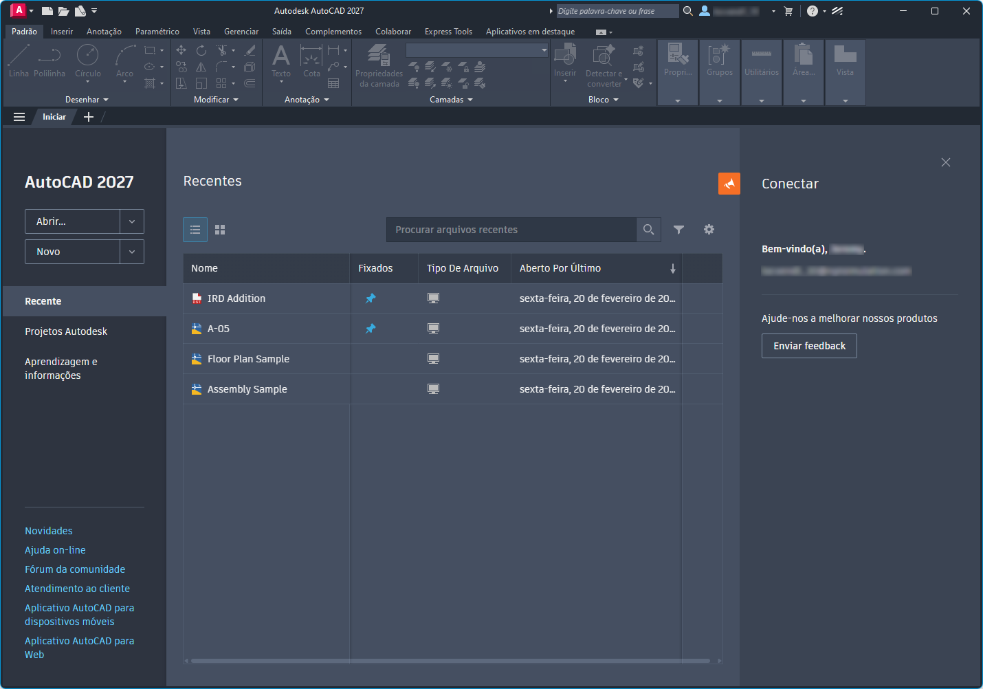The image size is (983, 689).
Task: Open the AutoCAD application menu logo
Action: tap(19, 10)
